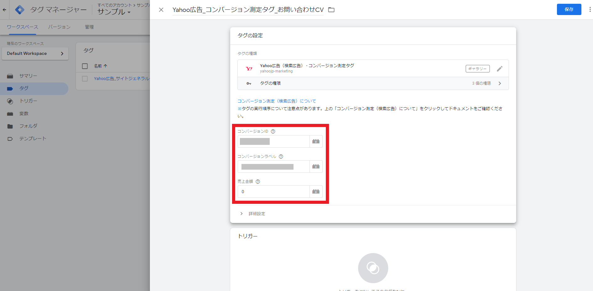Select タグ in the sidebar

click(34, 88)
